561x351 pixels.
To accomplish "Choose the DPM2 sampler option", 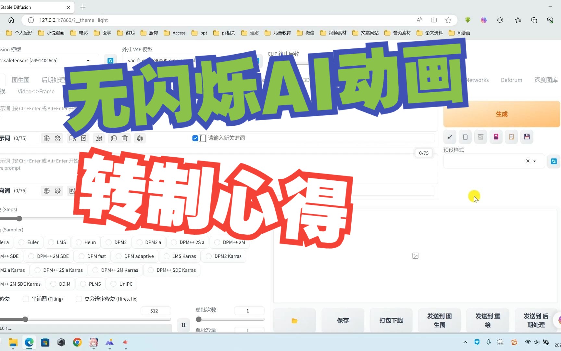I will coord(116,242).
